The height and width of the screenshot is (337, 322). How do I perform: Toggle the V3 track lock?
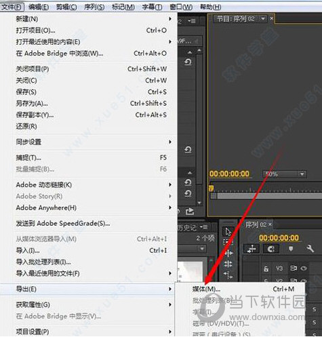point(266,269)
